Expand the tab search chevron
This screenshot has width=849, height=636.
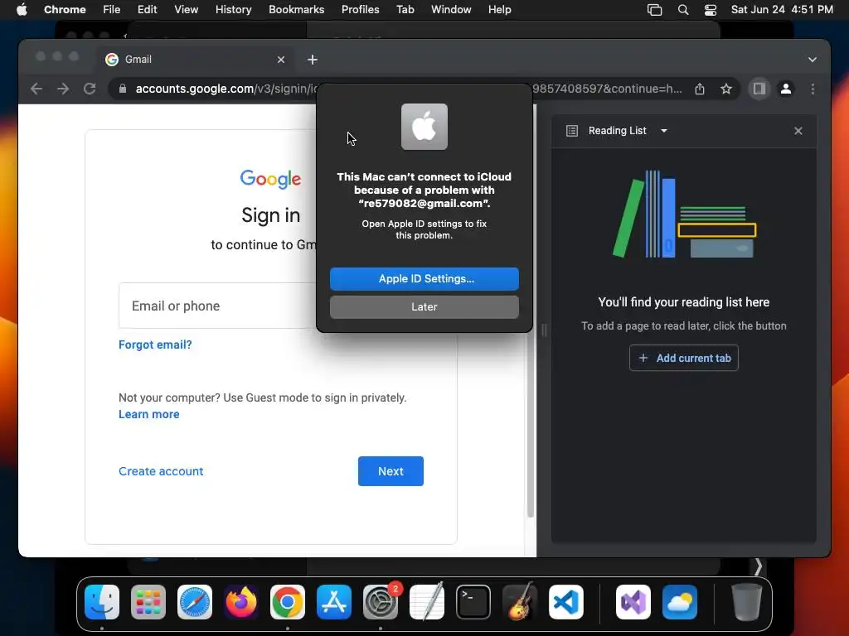pyautogui.click(x=813, y=60)
